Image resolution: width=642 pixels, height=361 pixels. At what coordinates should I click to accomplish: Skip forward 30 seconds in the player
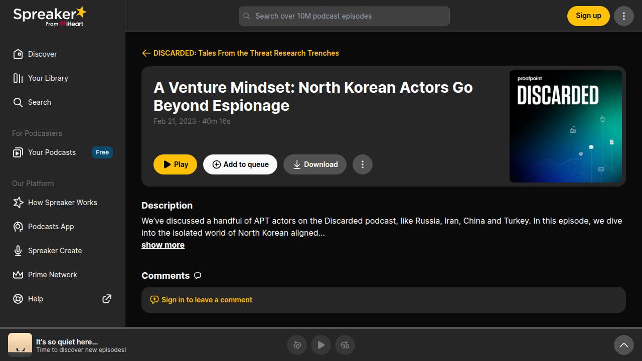345,345
